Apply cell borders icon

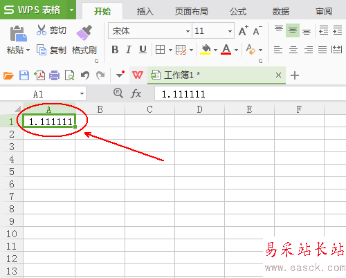point(160,50)
